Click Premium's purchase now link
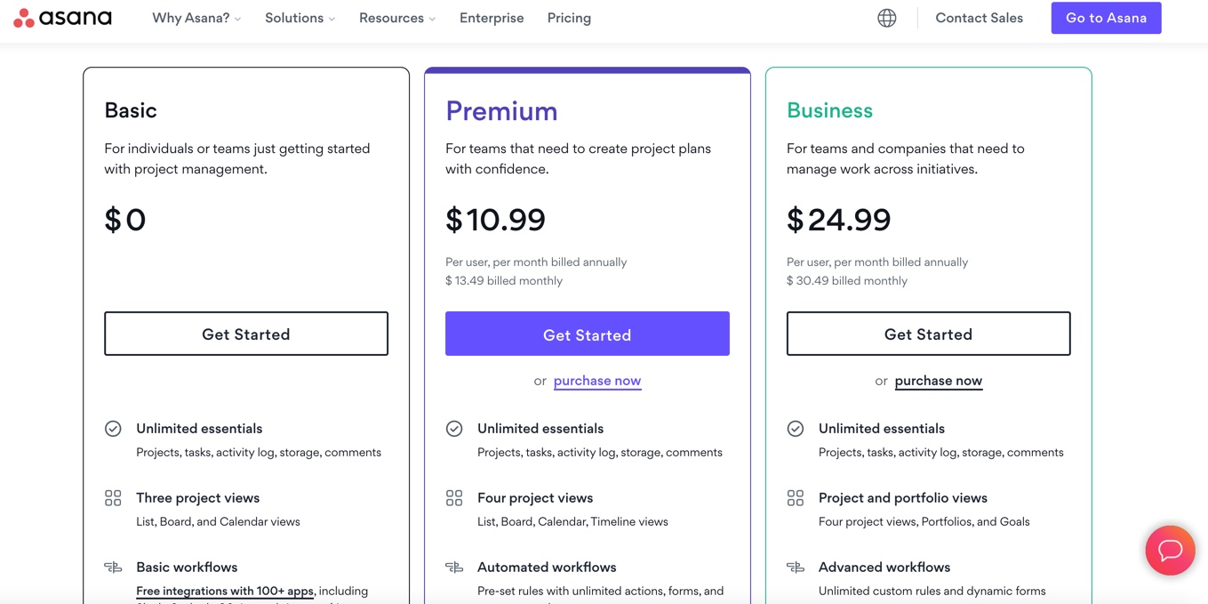The image size is (1208, 604). [x=597, y=381]
